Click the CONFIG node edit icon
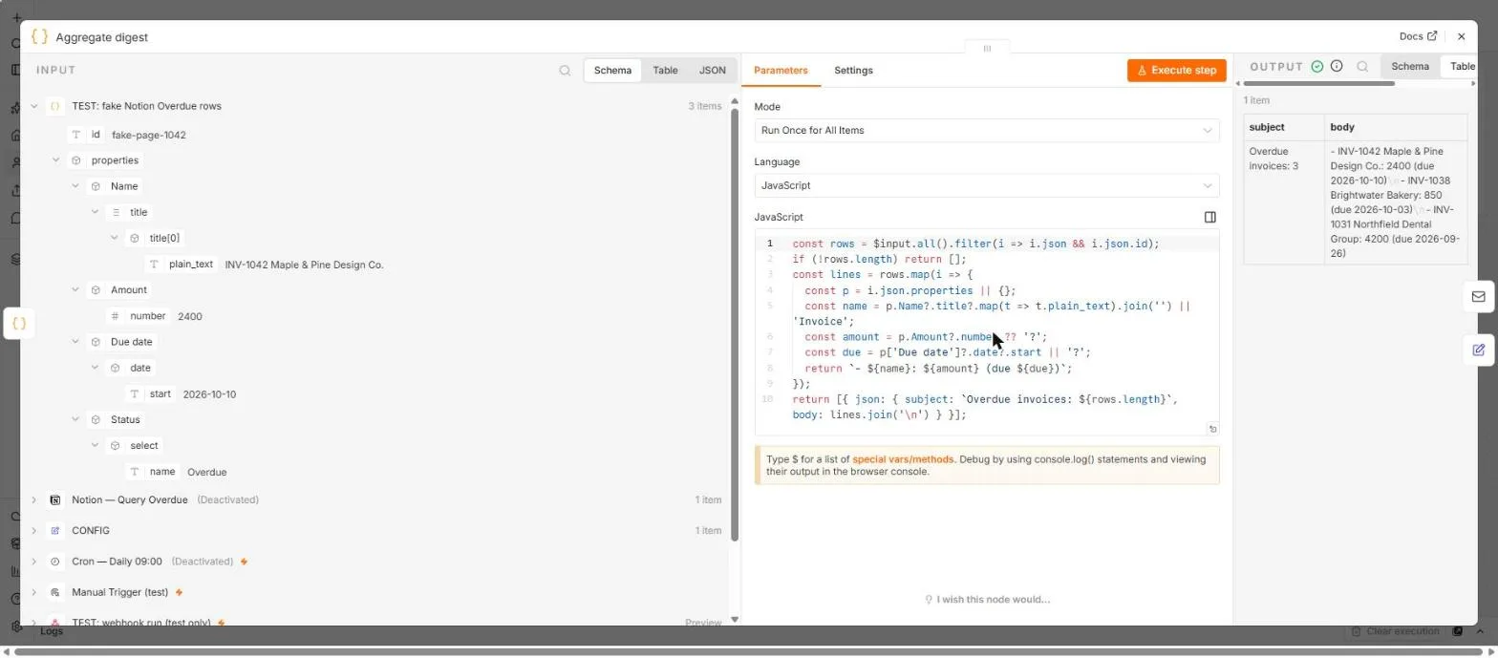The image size is (1498, 658). [55, 530]
